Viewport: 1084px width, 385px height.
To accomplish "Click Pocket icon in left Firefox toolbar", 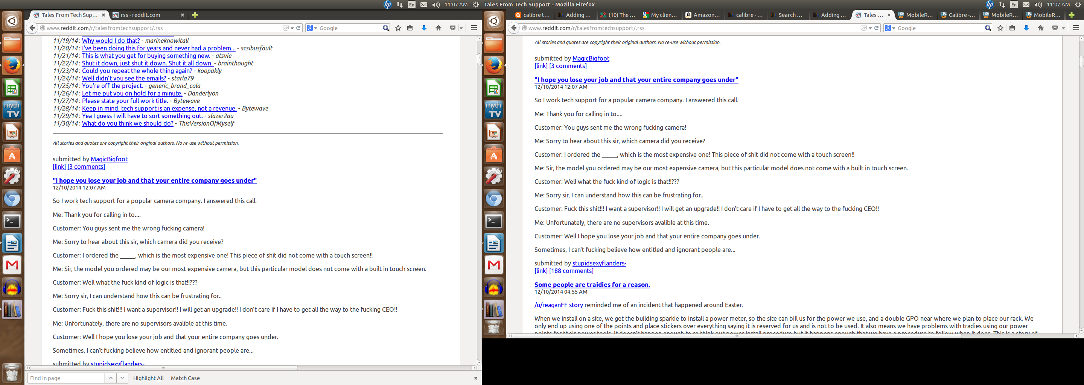I will click(x=453, y=28).
